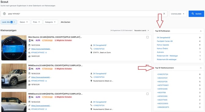205x112 pixels.
Task: Click the 18495 EUR price text
Action: tap(35, 56)
